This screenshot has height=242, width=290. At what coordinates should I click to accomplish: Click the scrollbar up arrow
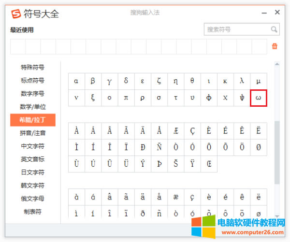pyautogui.click(x=277, y=64)
